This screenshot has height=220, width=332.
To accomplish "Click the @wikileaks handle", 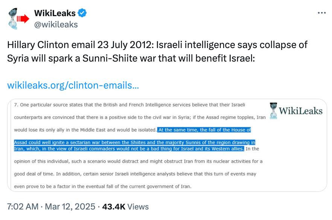I will tap(56, 24).
